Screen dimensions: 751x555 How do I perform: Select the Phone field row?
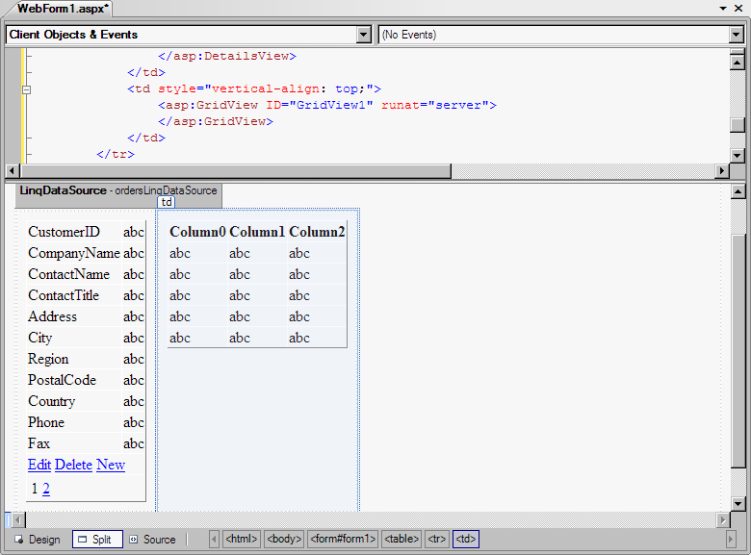[x=86, y=422]
